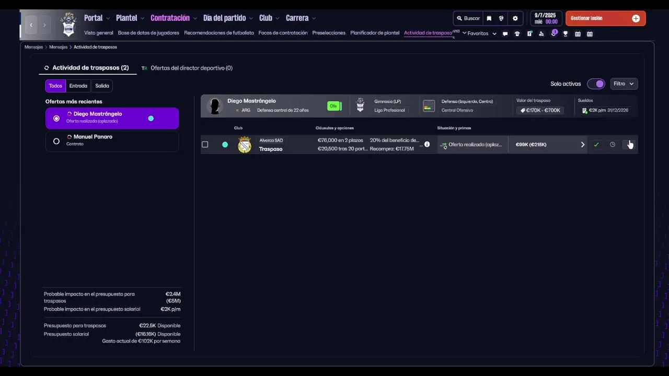Open Base de datos de jugadores tab

[x=148, y=33]
